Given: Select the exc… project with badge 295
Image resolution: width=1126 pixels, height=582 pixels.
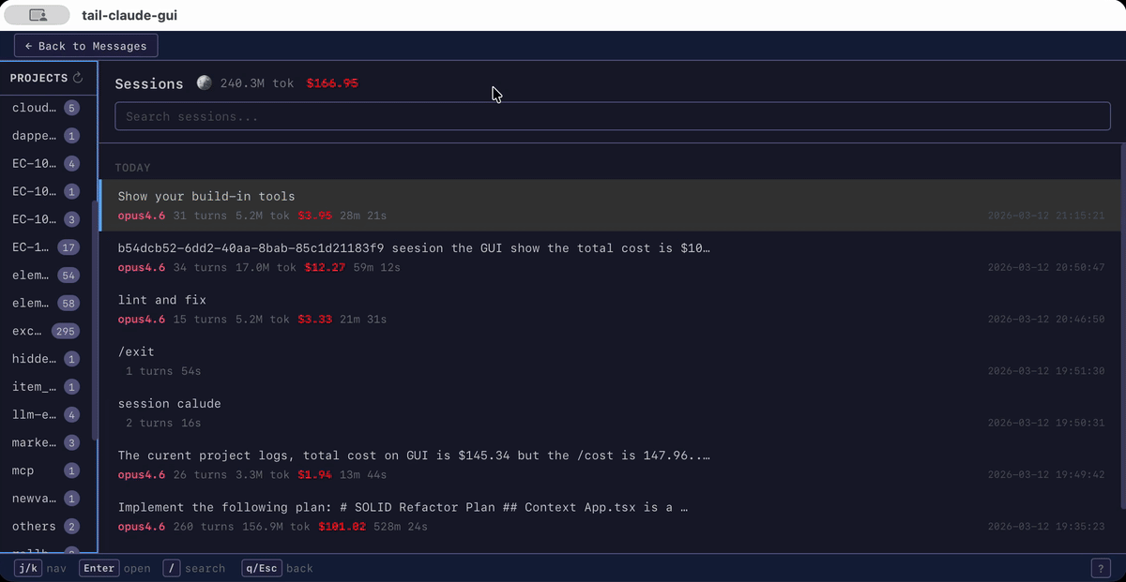Looking at the screenshot, I should (x=47, y=331).
